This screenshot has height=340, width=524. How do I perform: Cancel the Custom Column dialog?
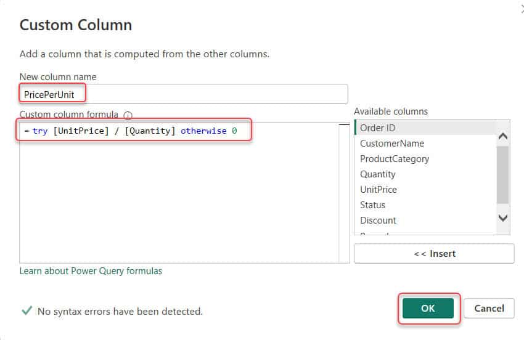[489, 308]
